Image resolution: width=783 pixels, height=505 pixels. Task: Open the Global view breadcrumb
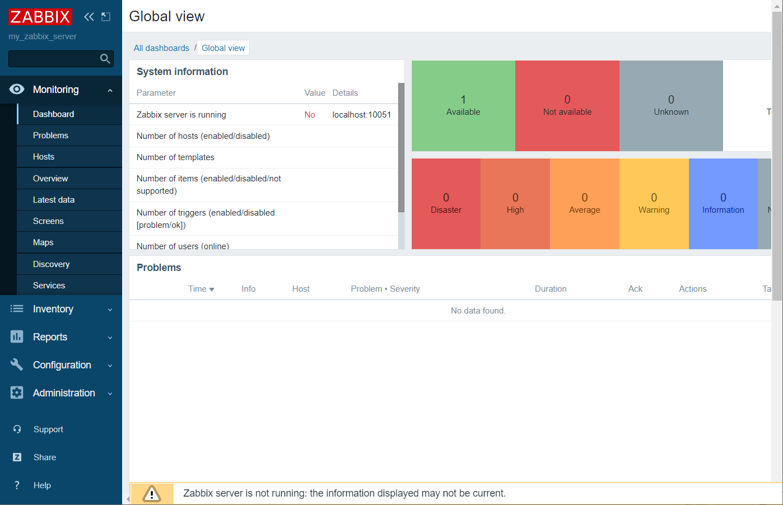pyautogui.click(x=223, y=48)
